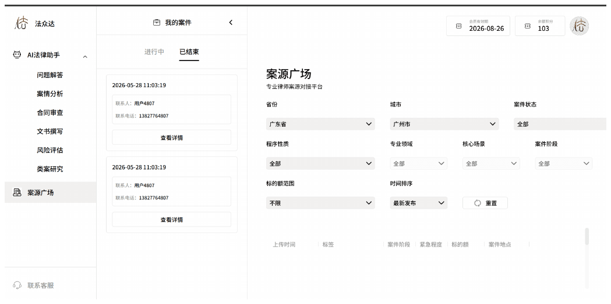Image resolution: width=611 pixels, height=304 pixels.
Task: Open the user avatar at top right
Action: [580, 26]
